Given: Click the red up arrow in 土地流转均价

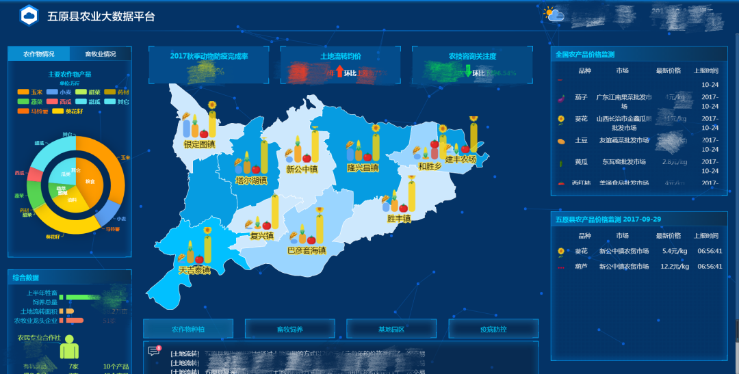Looking at the screenshot, I should pos(339,72).
